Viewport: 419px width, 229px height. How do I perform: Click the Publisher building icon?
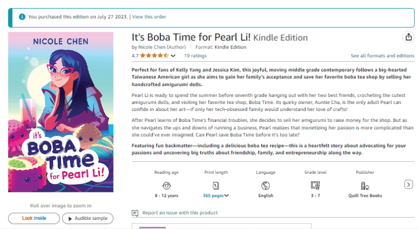[x=365, y=185]
